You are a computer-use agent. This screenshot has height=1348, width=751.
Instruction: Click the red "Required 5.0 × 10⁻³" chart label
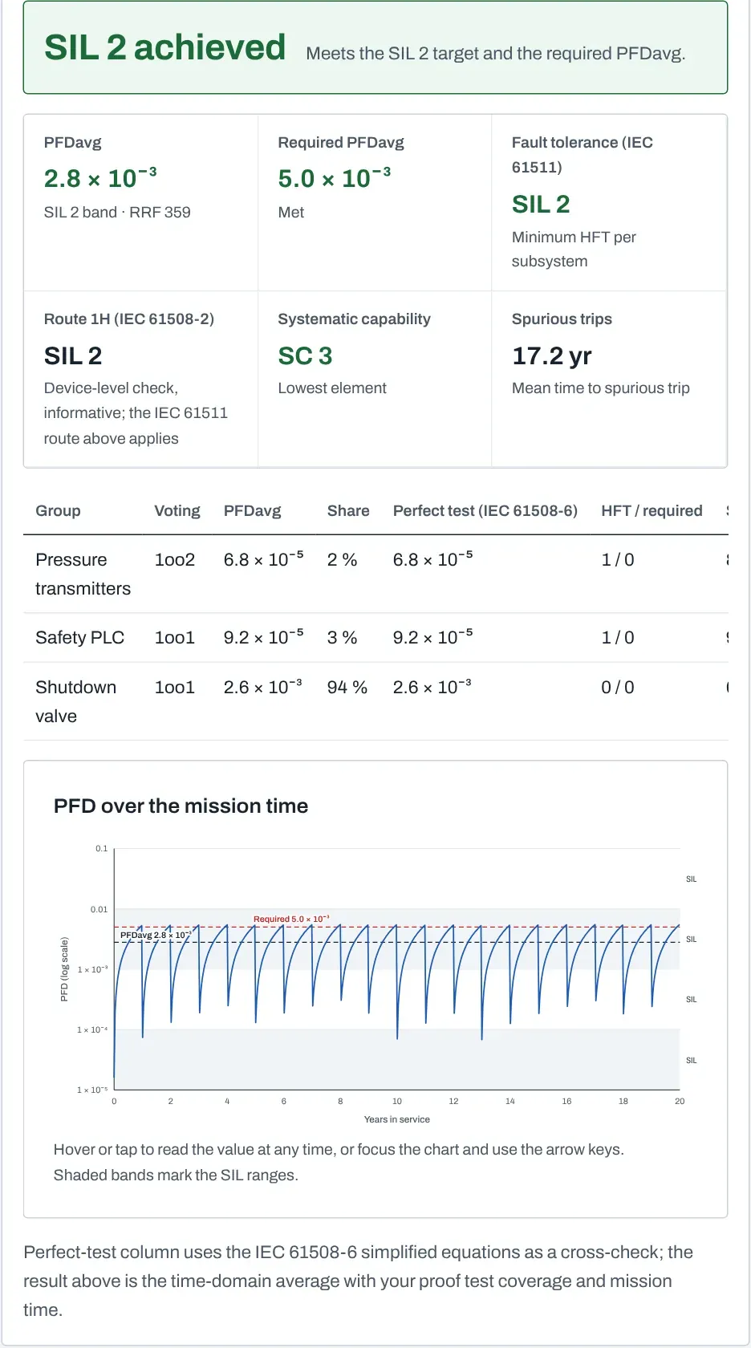[291, 919]
